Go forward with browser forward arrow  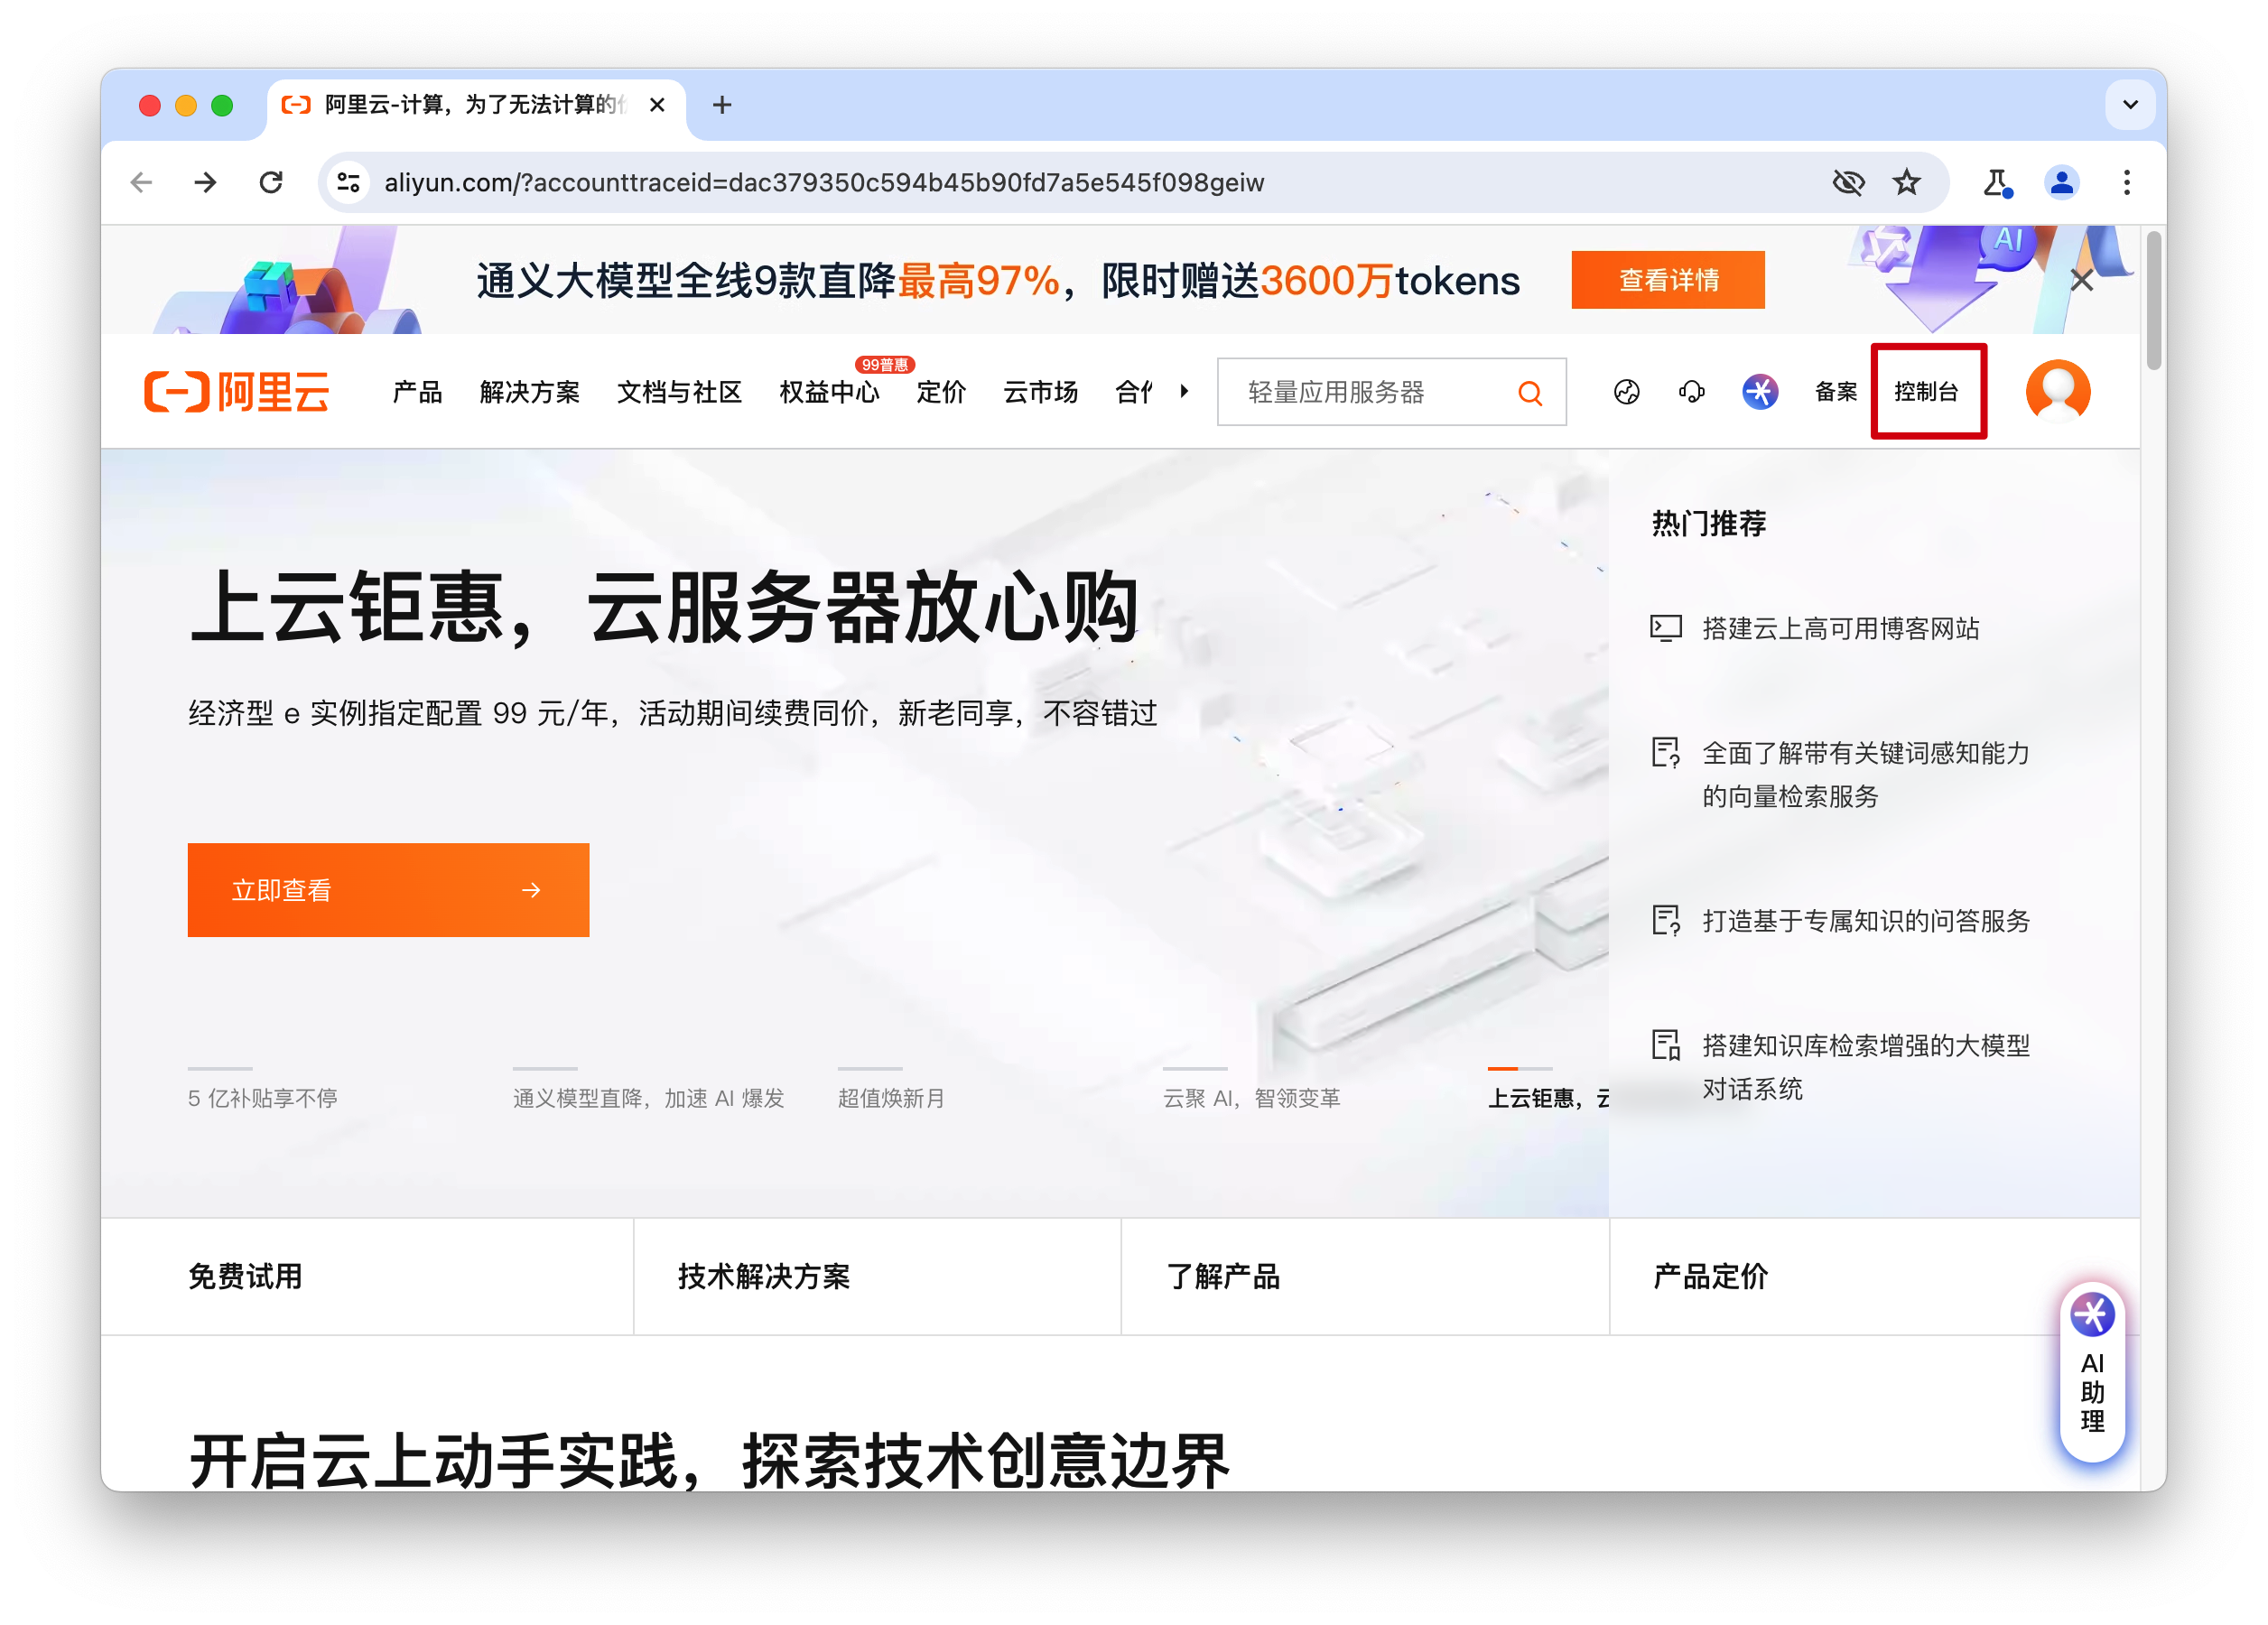[x=206, y=182]
